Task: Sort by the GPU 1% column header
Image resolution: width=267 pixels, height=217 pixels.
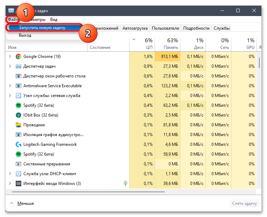Action: pyautogui.click(x=244, y=44)
